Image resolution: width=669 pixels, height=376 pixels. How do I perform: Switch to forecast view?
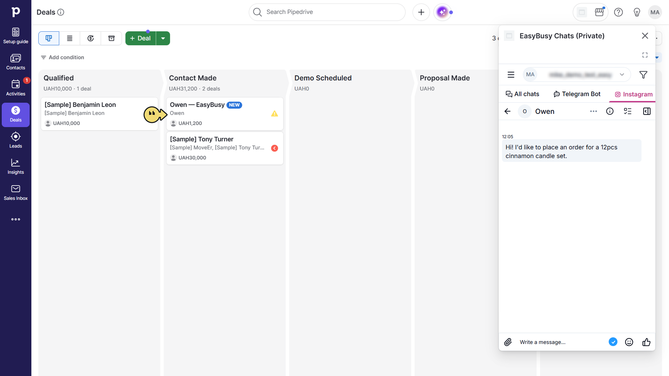point(91,38)
